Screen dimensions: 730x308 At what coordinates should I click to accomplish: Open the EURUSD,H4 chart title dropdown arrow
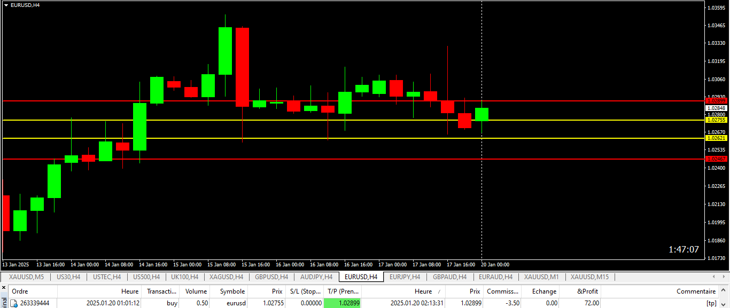[x=6, y=5]
